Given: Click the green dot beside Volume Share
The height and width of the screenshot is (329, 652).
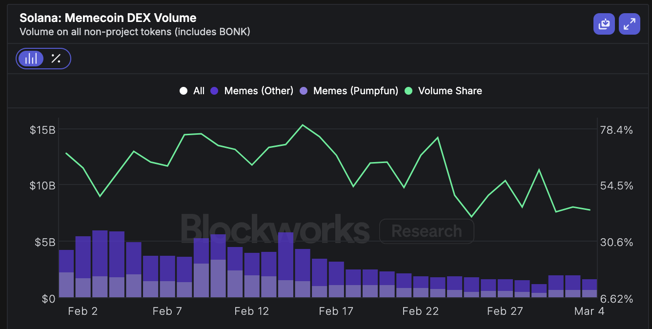Looking at the screenshot, I should (x=408, y=90).
